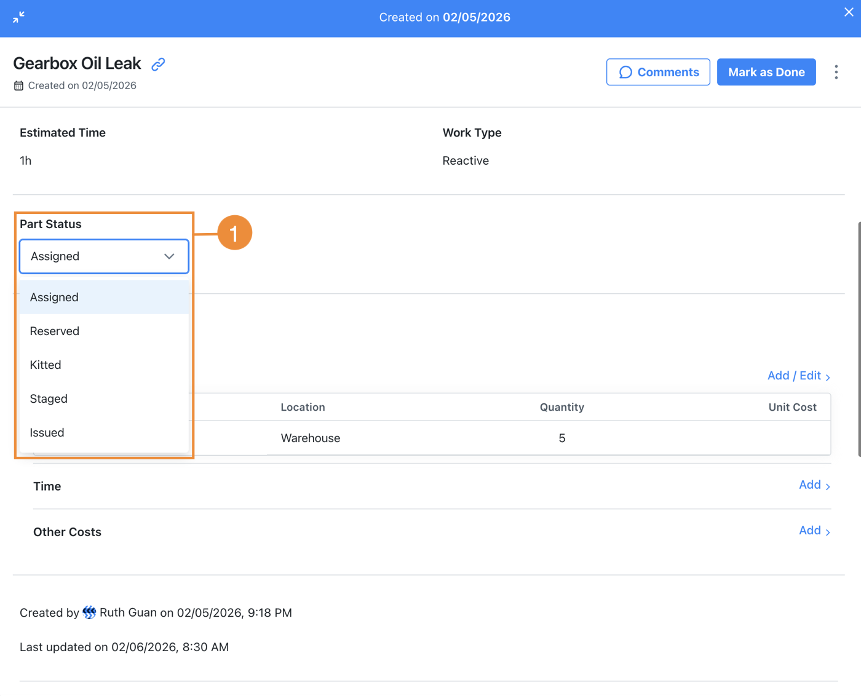Click the Gearbox Oil Leak title
The image size is (861, 696).
point(77,63)
